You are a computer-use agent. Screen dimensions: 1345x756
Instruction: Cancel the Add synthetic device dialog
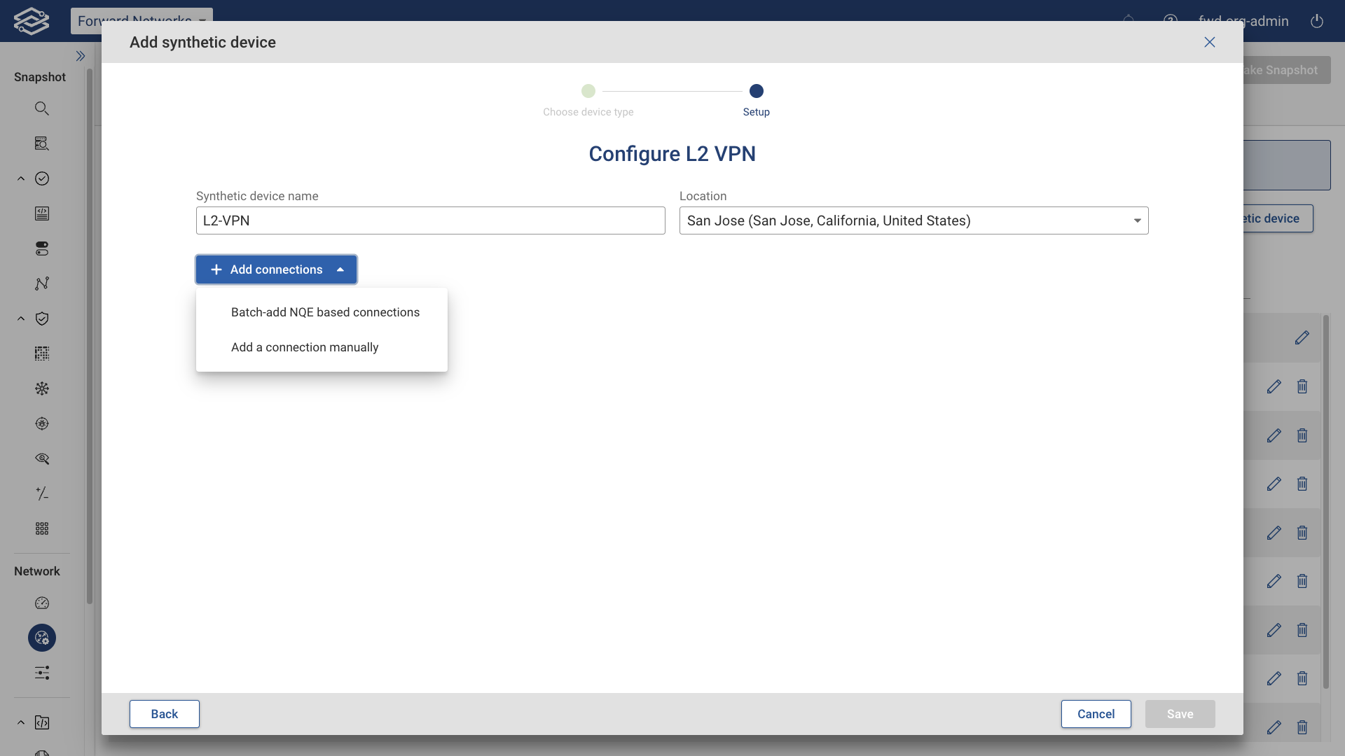point(1096,713)
